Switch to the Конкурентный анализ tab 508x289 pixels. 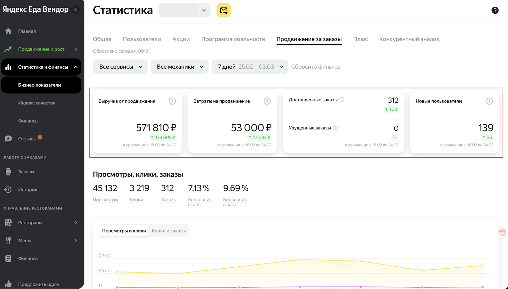pos(409,39)
